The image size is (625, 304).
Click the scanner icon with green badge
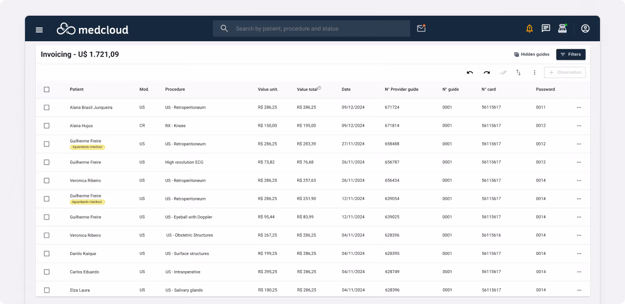coord(562,28)
